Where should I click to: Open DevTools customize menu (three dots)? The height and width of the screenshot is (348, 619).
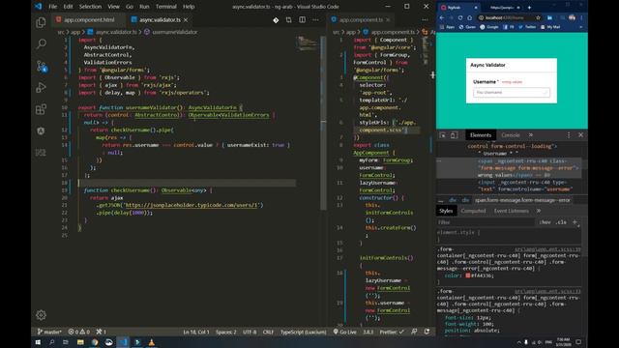click(x=569, y=135)
